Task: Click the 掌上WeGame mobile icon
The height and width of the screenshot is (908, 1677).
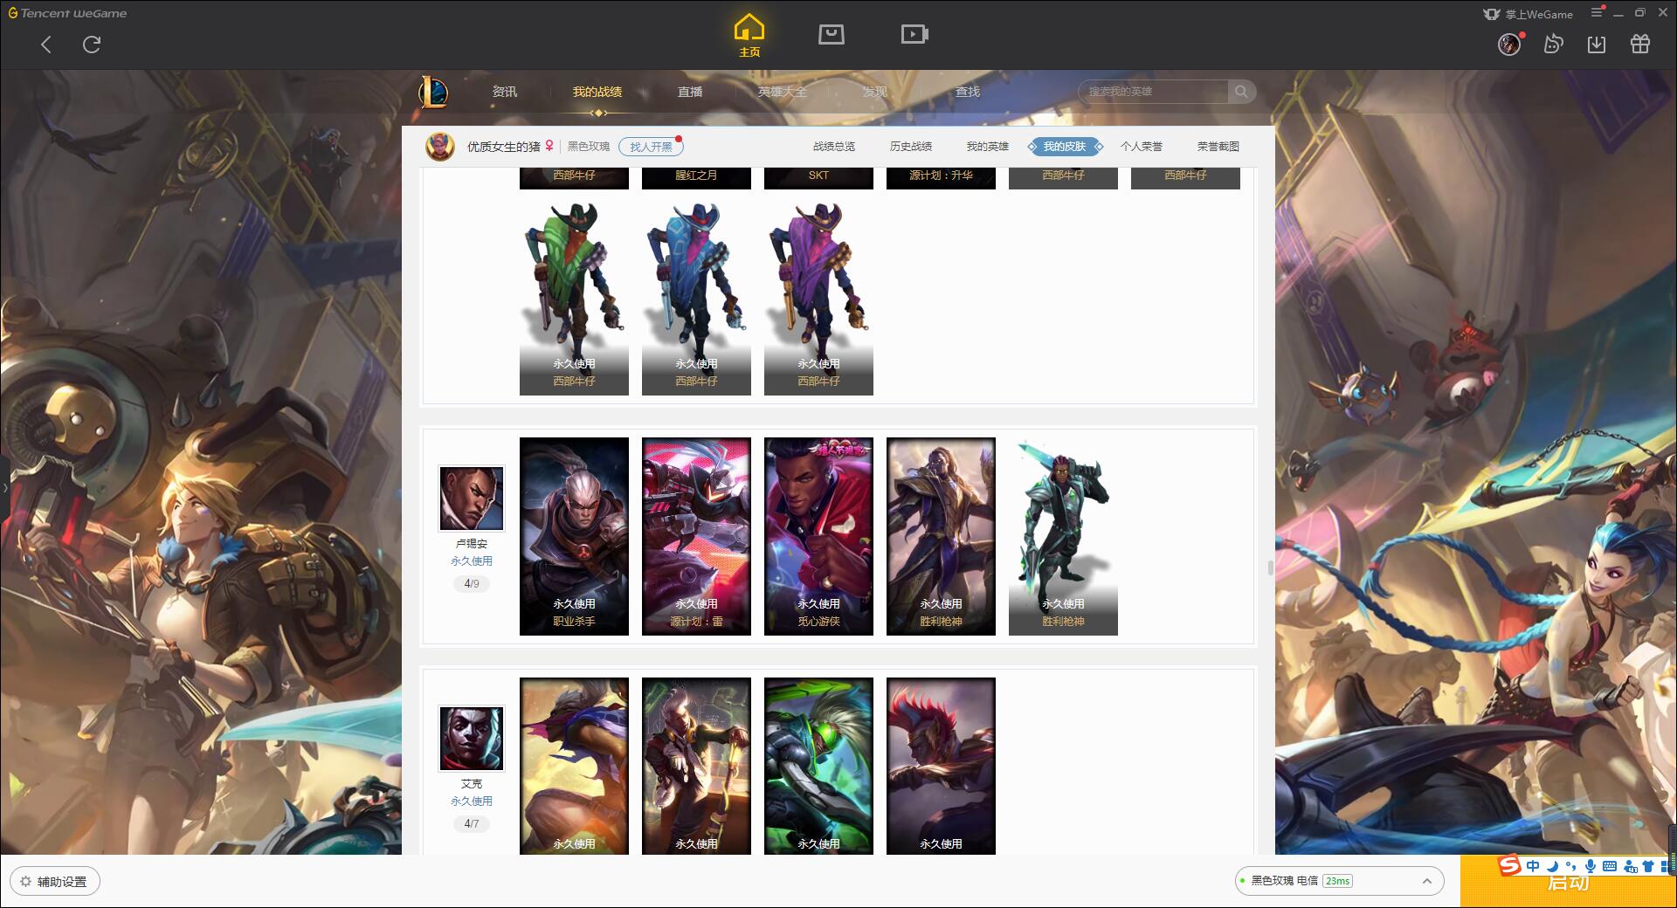Action: click(1492, 14)
